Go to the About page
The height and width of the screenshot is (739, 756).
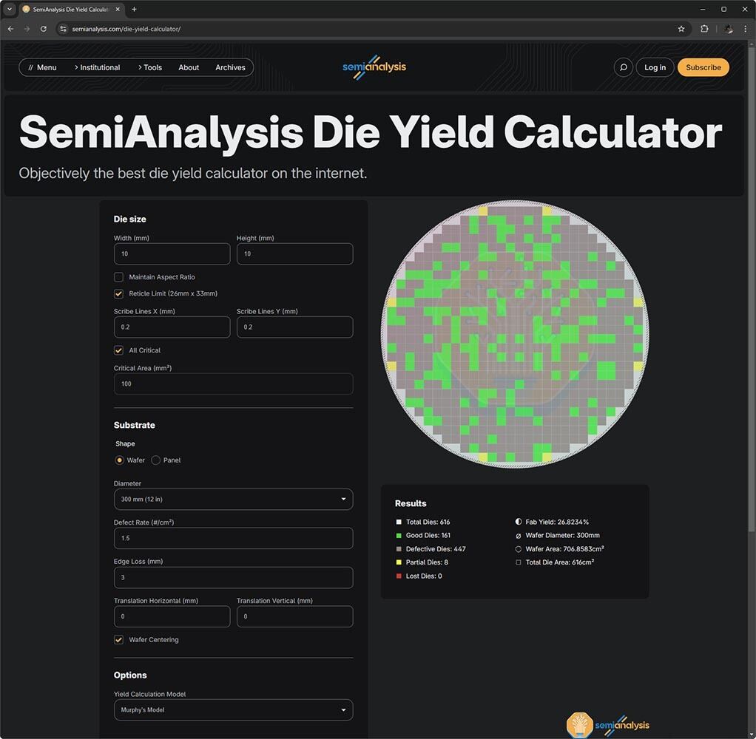click(x=189, y=67)
